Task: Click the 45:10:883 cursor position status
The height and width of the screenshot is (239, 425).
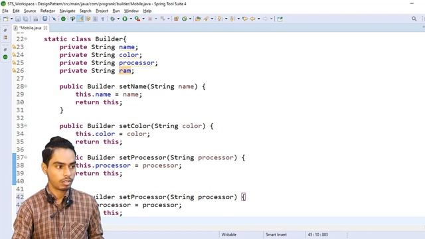Action: coord(317,234)
